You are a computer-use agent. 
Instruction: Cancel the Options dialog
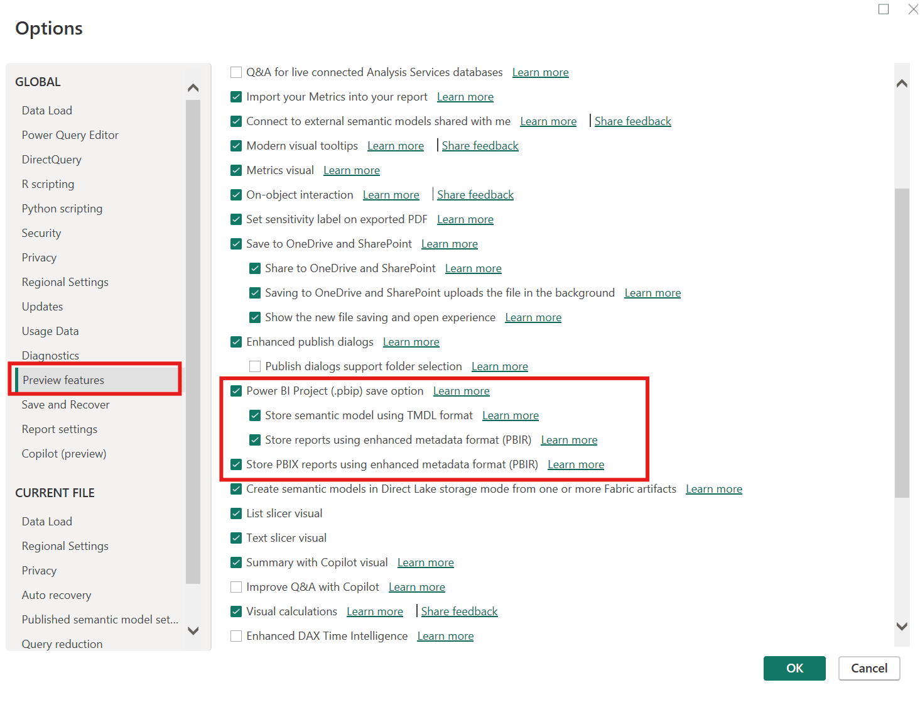click(x=869, y=668)
